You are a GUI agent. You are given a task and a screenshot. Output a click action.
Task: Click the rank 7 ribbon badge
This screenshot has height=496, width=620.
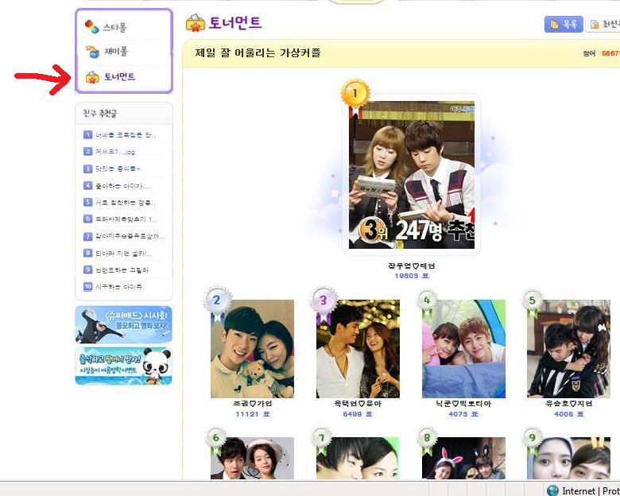321,439
